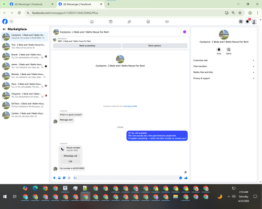The height and width of the screenshot is (209, 262).
Task: Open Chrome tab search dropdown arrow
Action: (x=4, y=4)
